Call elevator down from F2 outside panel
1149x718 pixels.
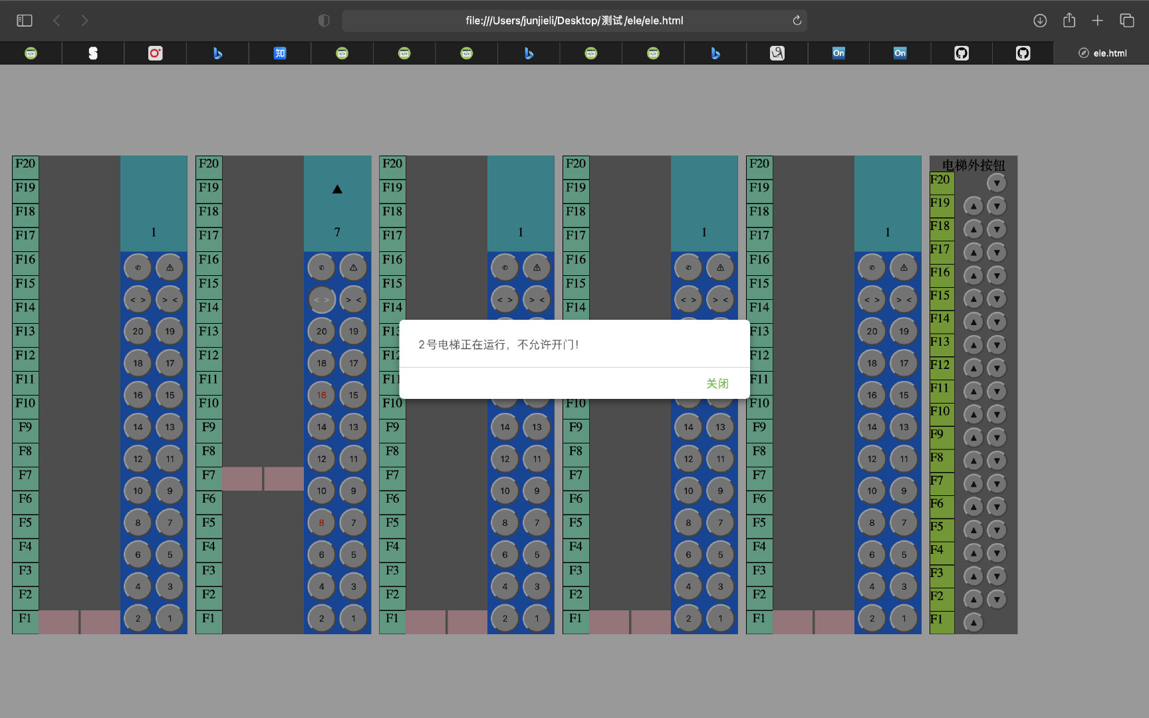[x=997, y=599]
